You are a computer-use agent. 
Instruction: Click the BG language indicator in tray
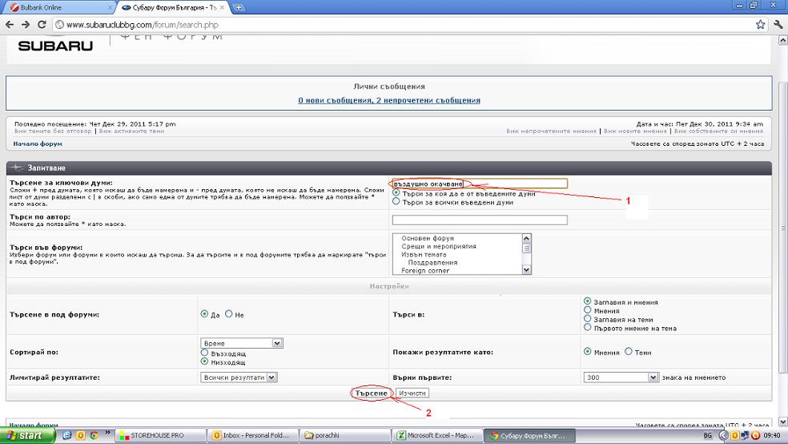[708, 435]
